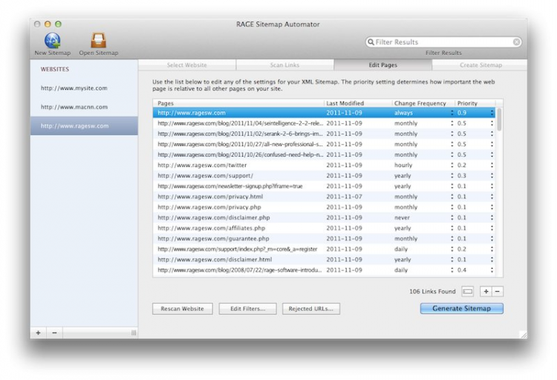Click the Rescan Website button
The width and height of the screenshot is (557, 380).
click(183, 309)
